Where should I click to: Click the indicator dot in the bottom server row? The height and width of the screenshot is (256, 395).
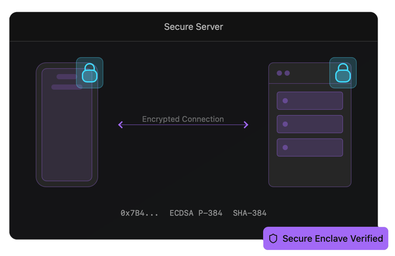click(285, 147)
